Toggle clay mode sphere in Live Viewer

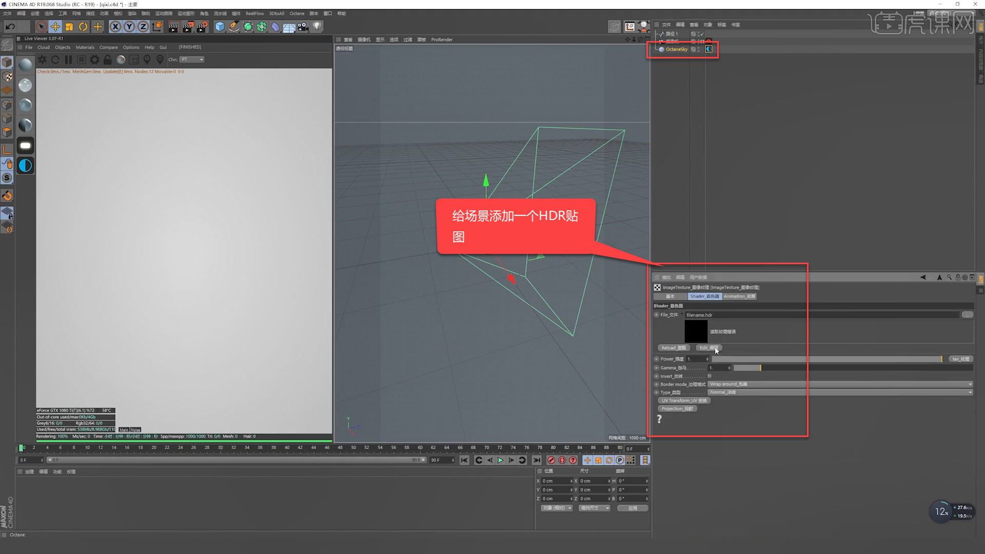(x=121, y=60)
